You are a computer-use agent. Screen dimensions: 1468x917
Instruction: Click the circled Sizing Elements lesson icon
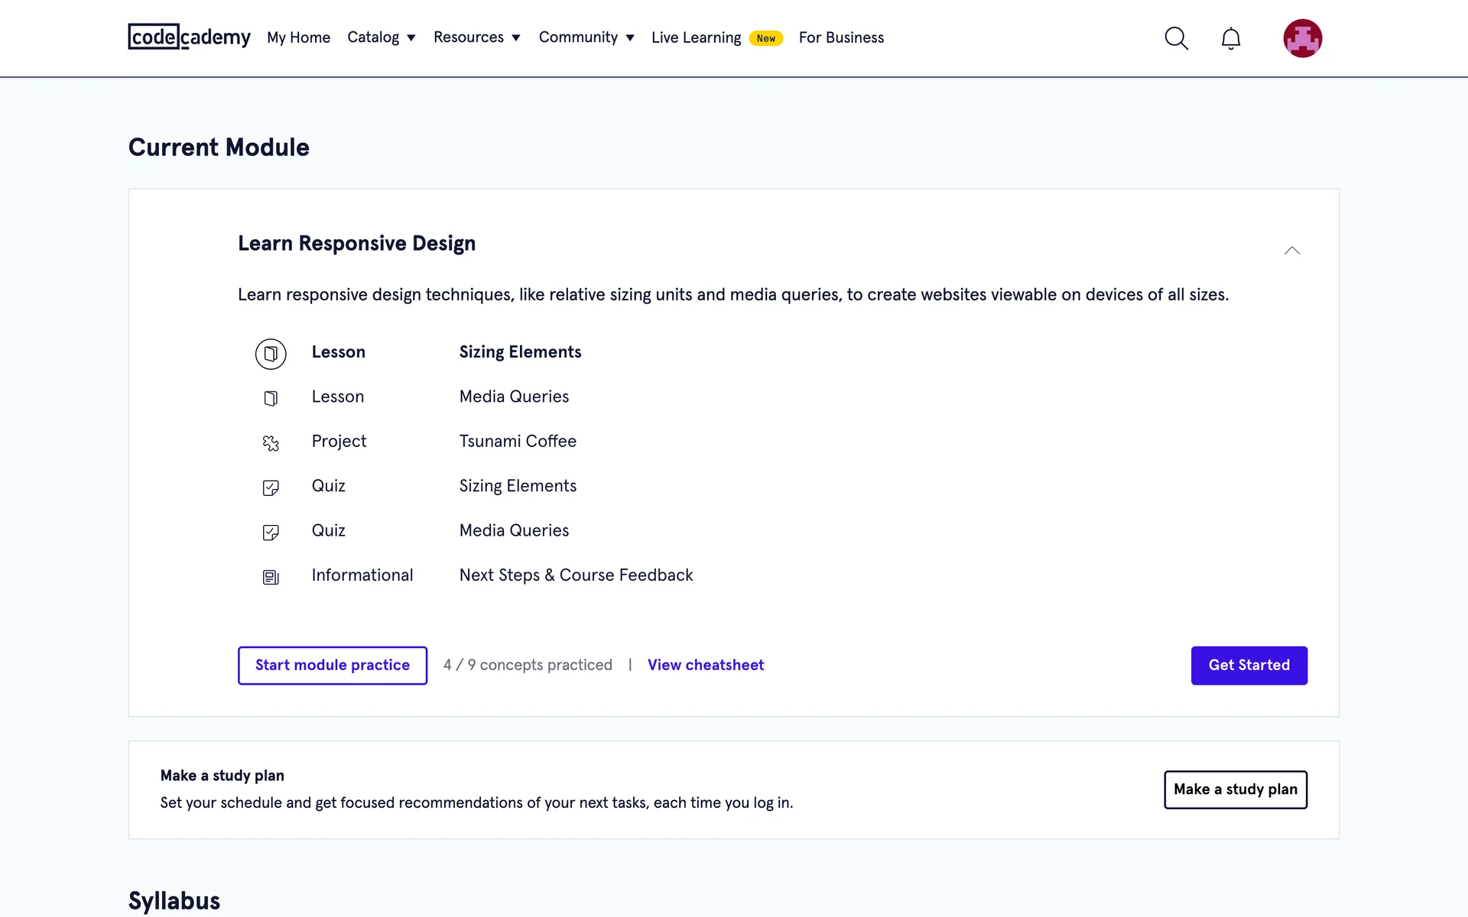pyautogui.click(x=271, y=354)
